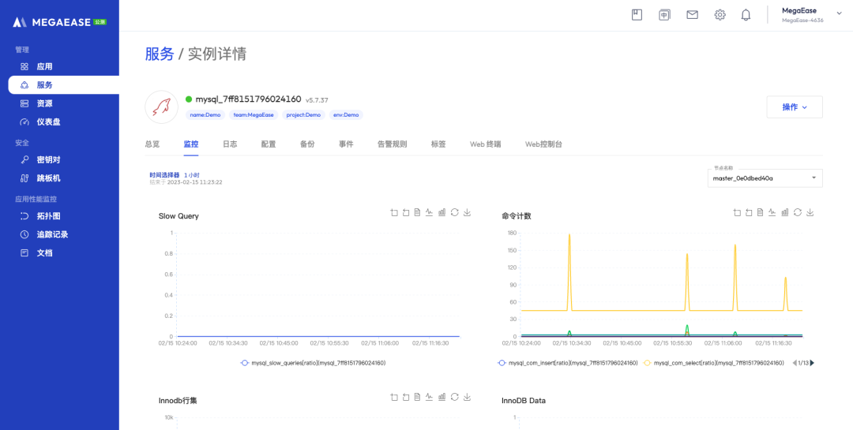Toggle mysql_slow_queries series in the legend
Viewport: 853px width, 430px height.
(x=313, y=363)
